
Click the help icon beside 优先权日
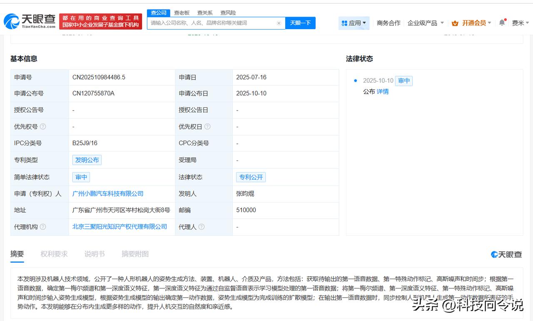point(207,126)
